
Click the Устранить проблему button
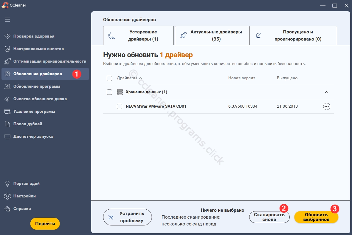(x=127, y=217)
